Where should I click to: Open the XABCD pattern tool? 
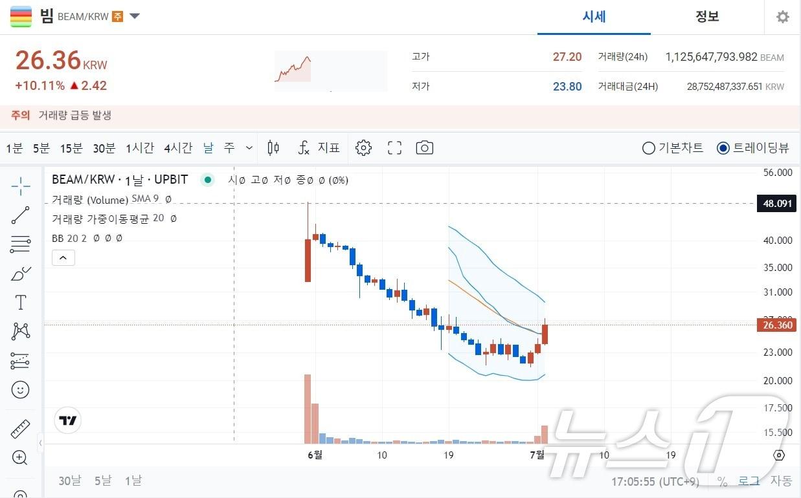(x=20, y=331)
